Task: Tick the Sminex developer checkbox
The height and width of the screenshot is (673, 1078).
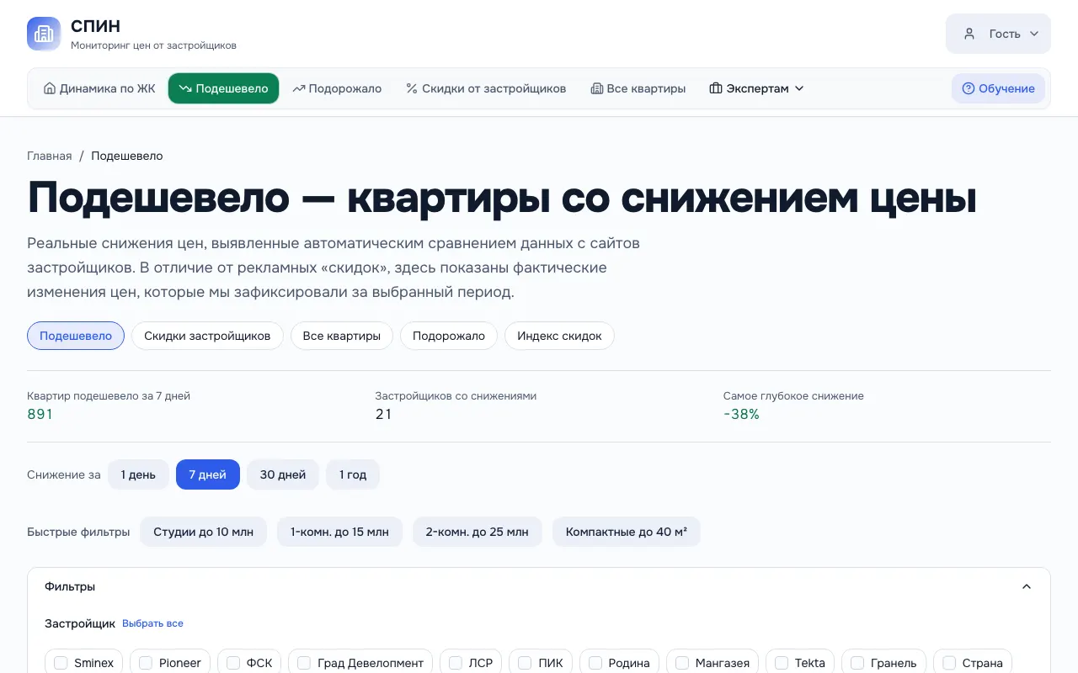Action: tap(61, 663)
